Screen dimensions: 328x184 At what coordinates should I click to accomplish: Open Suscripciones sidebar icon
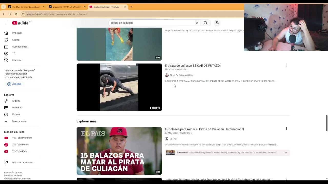[x=6, y=47]
